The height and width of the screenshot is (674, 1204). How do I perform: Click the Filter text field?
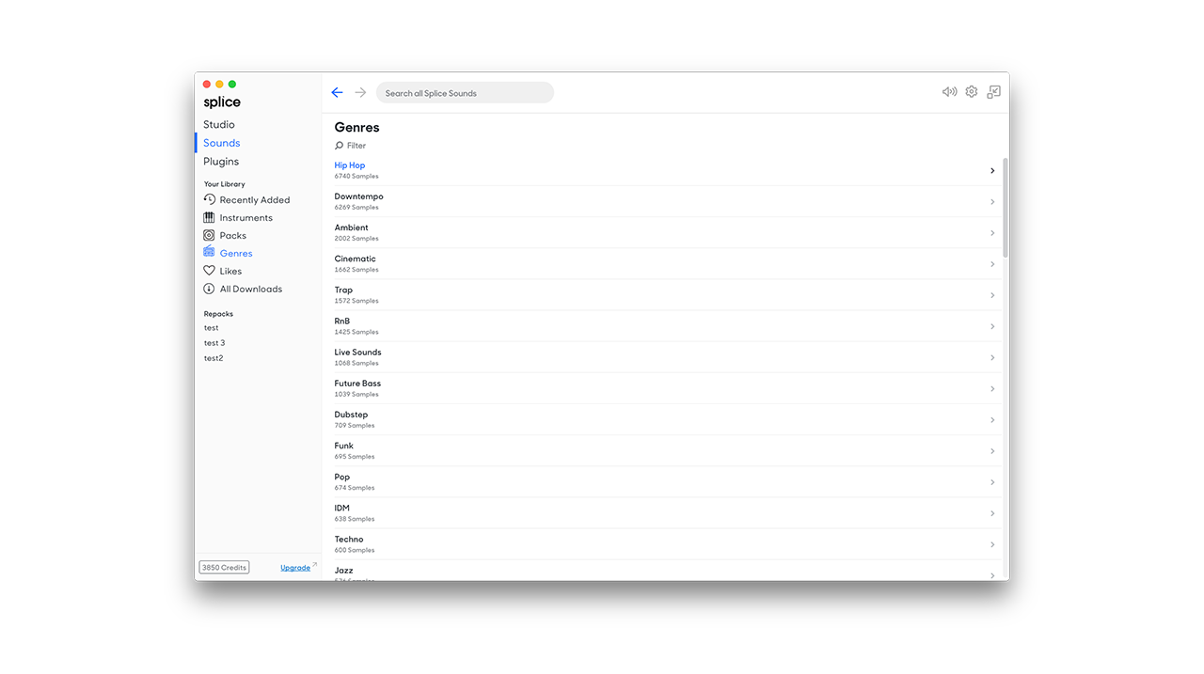click(x=356, y=146)
